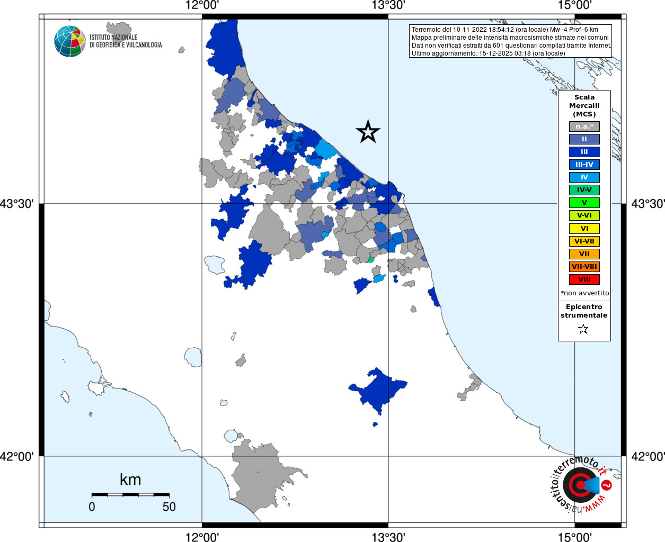Click the 'Dati non verificati' questionnaire line

click(x=511, y=46)
